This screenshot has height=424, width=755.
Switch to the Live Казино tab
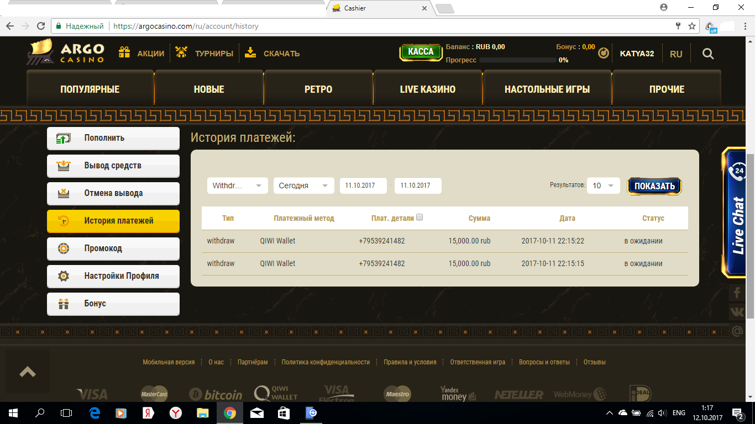(428, 89)
